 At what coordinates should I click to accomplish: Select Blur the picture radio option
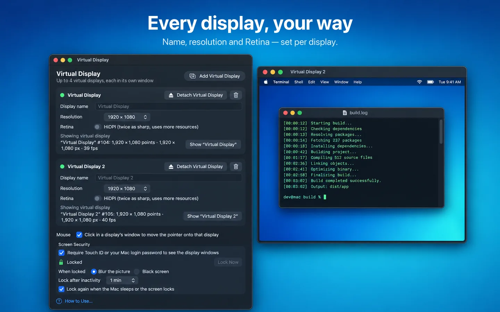[94, 271]
